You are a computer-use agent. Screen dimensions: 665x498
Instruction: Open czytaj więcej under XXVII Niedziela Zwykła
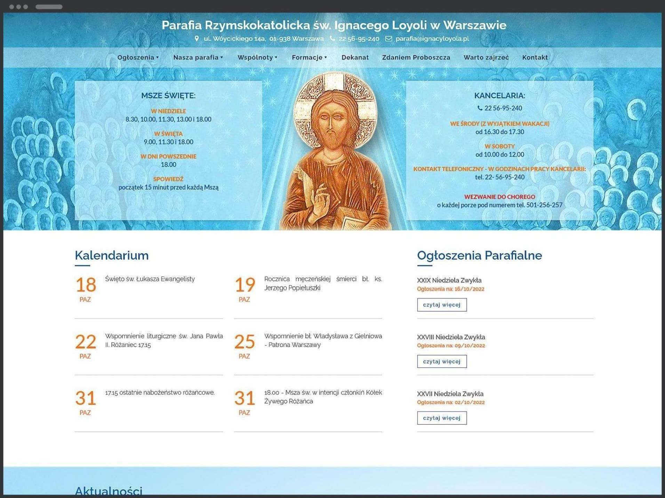click(442, 418)
